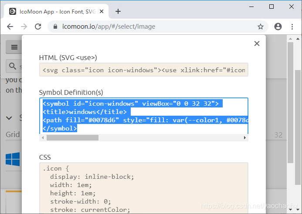This screenshot has width=302, height=214.
Task: Reload the IcoMoon page
Action: click(x=38, y=27)
